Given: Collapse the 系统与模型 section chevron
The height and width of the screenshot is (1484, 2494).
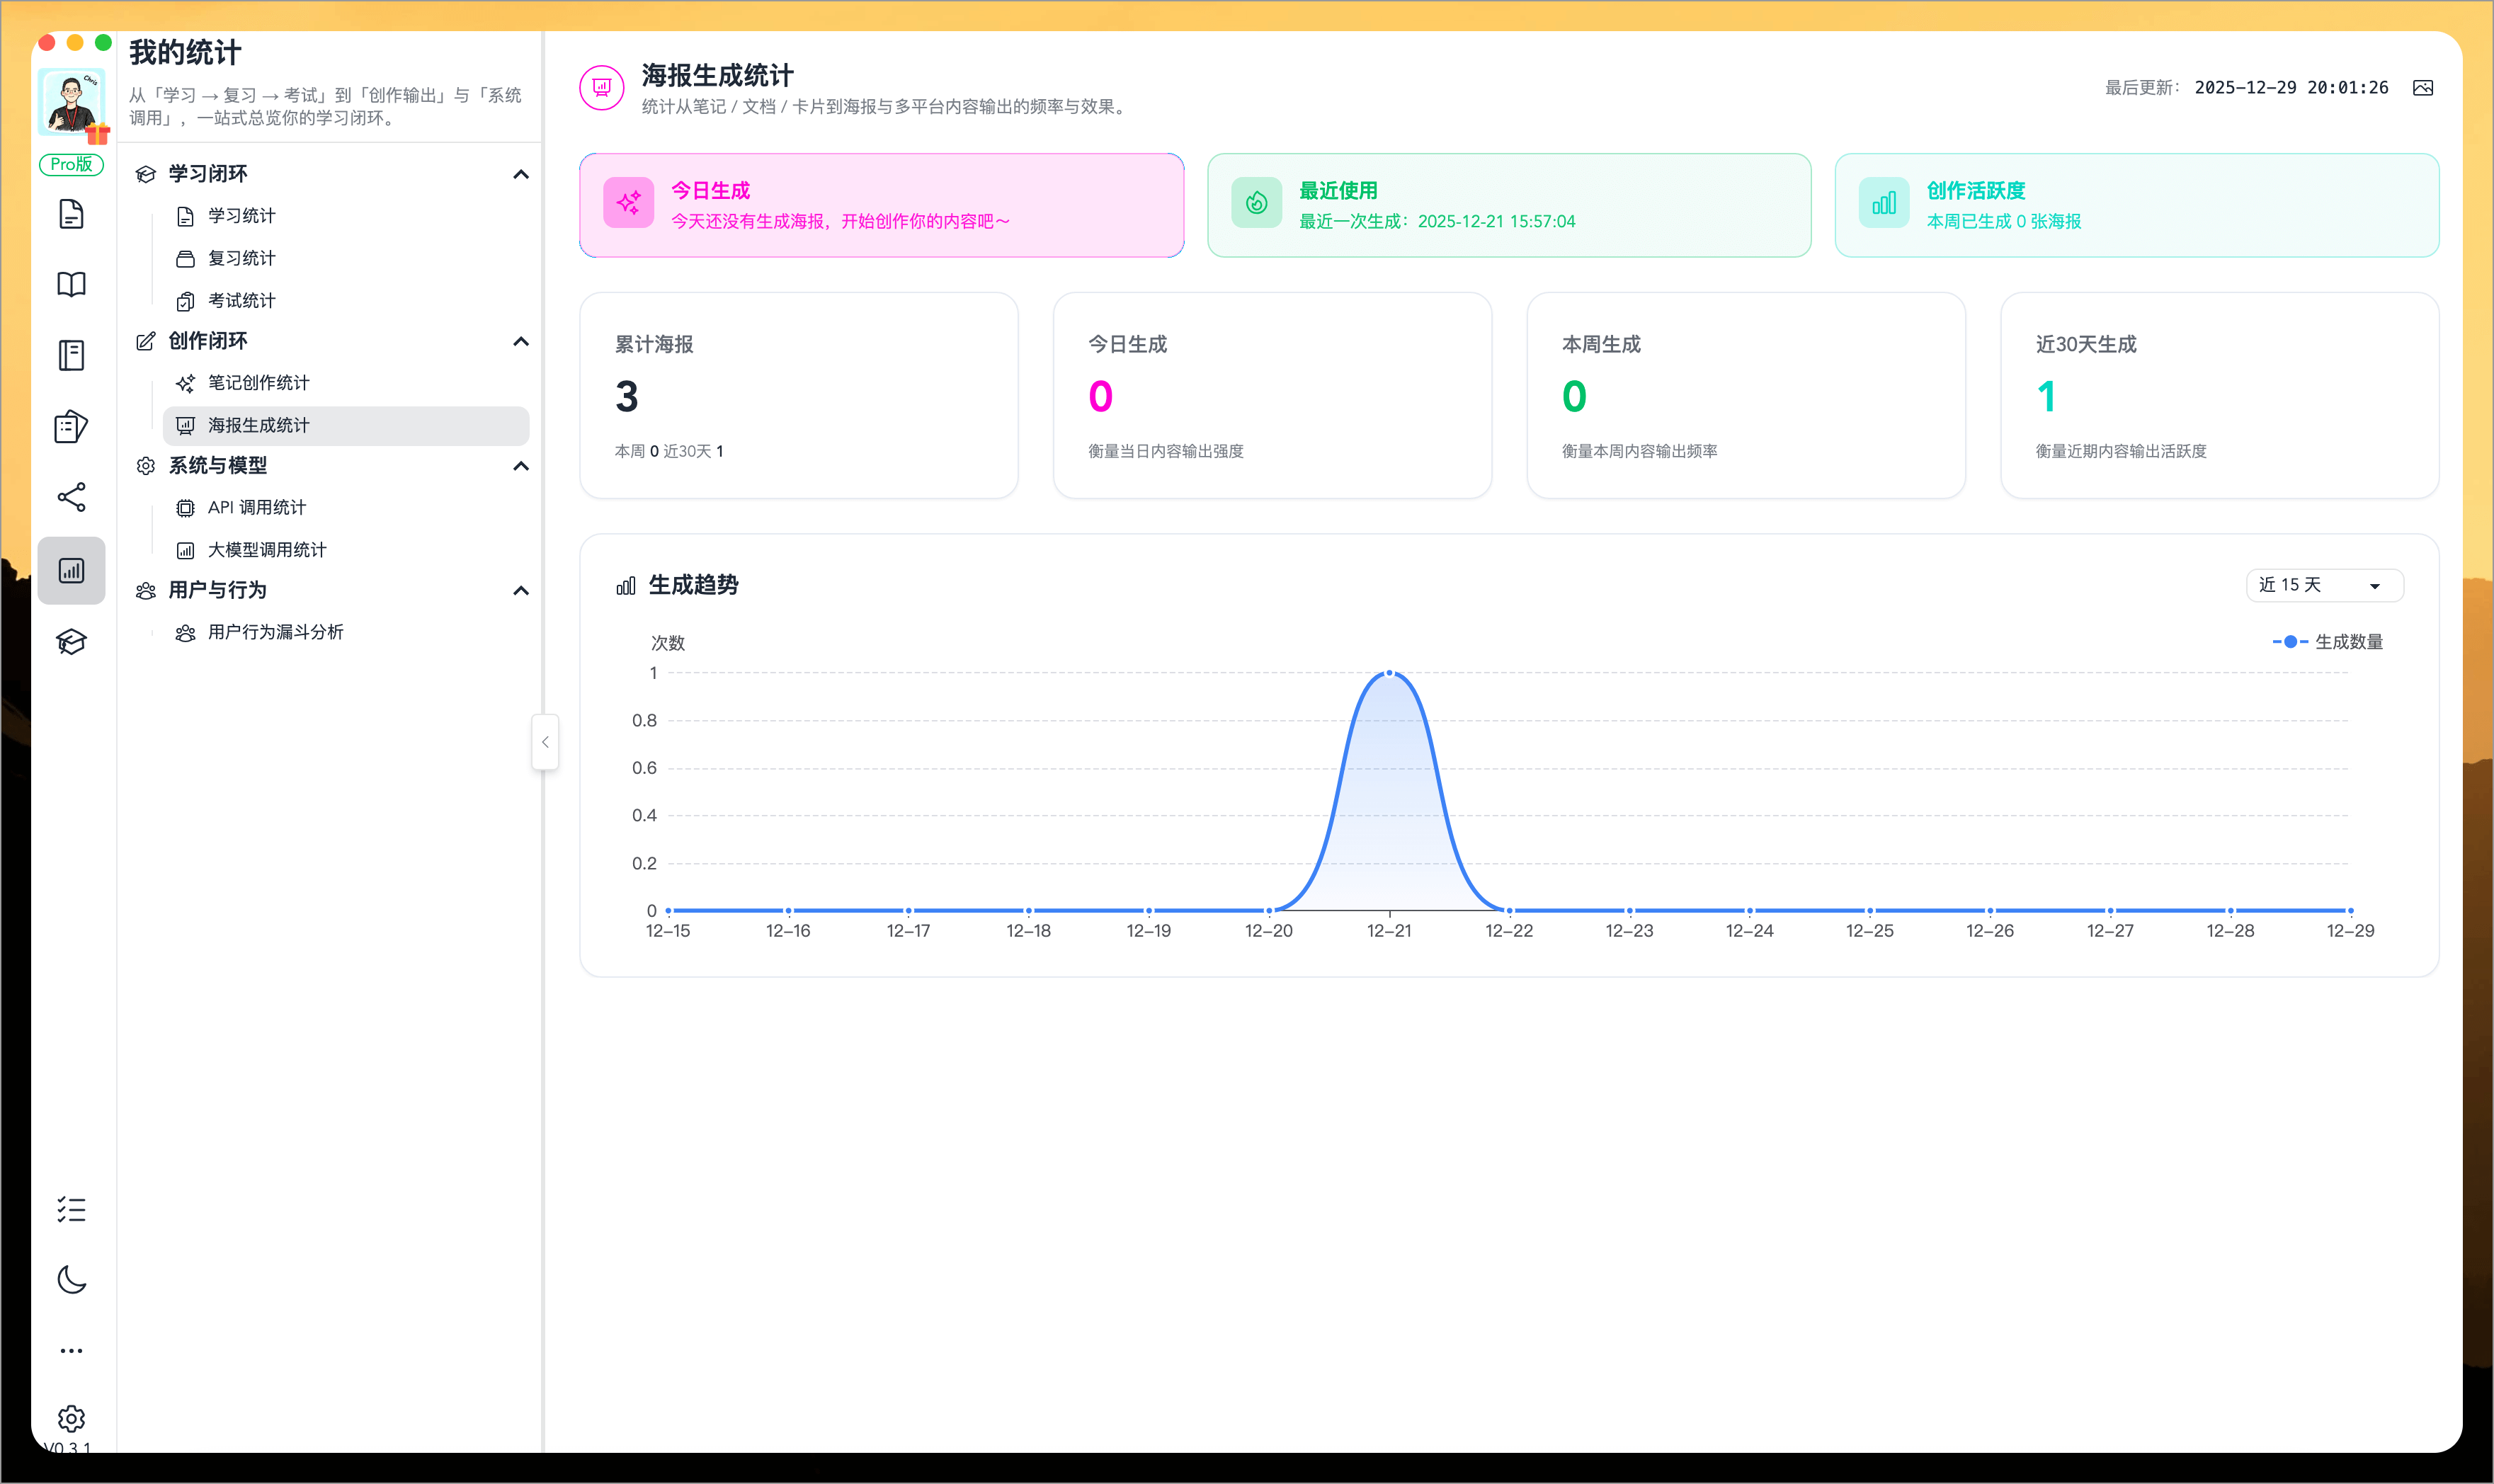Looking at the screenshot, I should tap(520, 466).
